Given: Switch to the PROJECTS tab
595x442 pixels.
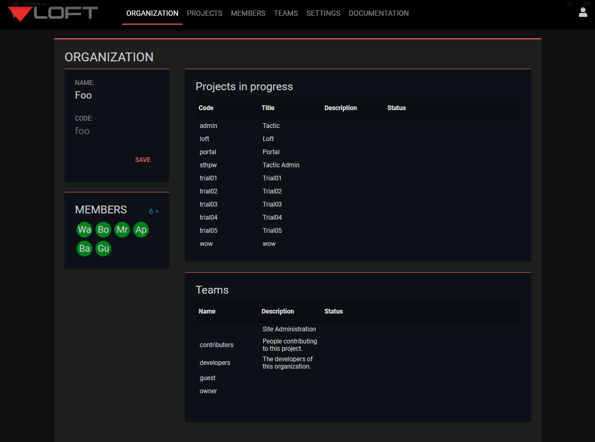Looking at the screenshot, I should tap(204, 13).
